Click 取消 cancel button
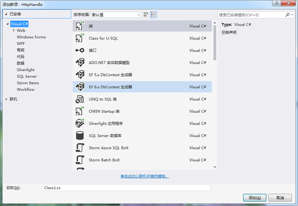The image size is (298, 206). [x=280, y=198]
